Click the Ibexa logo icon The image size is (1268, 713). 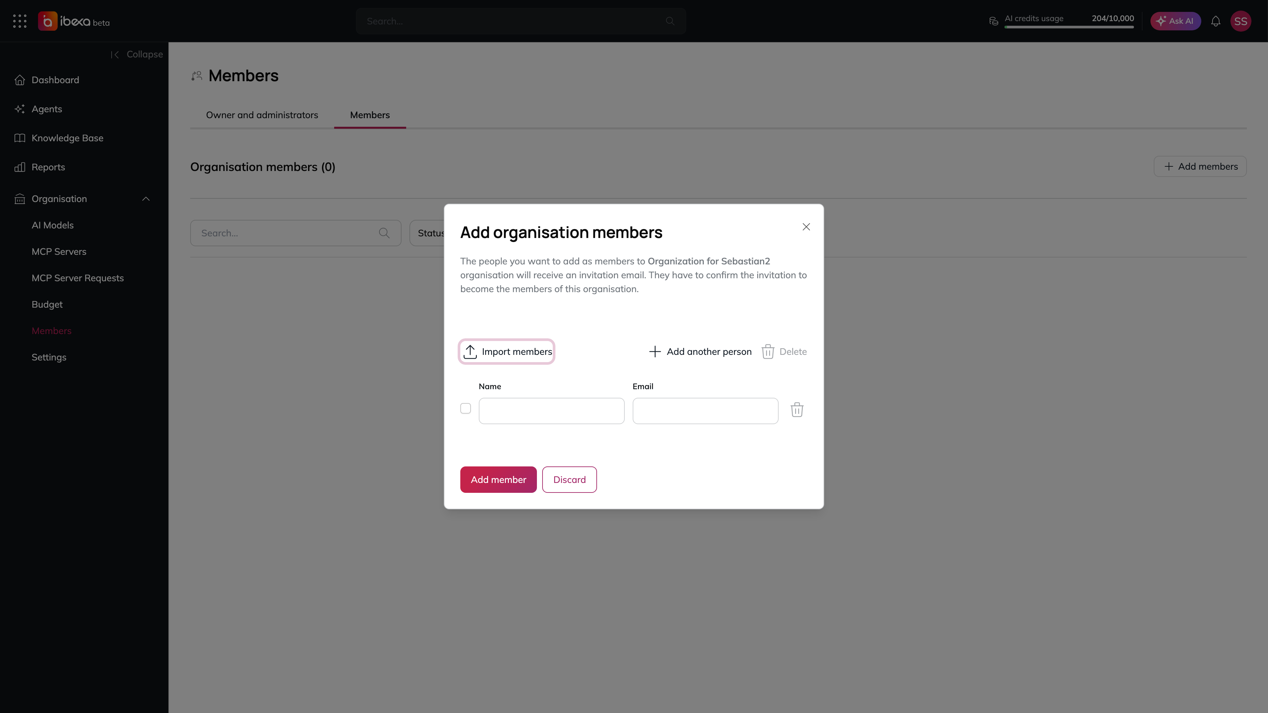point(48,21)
